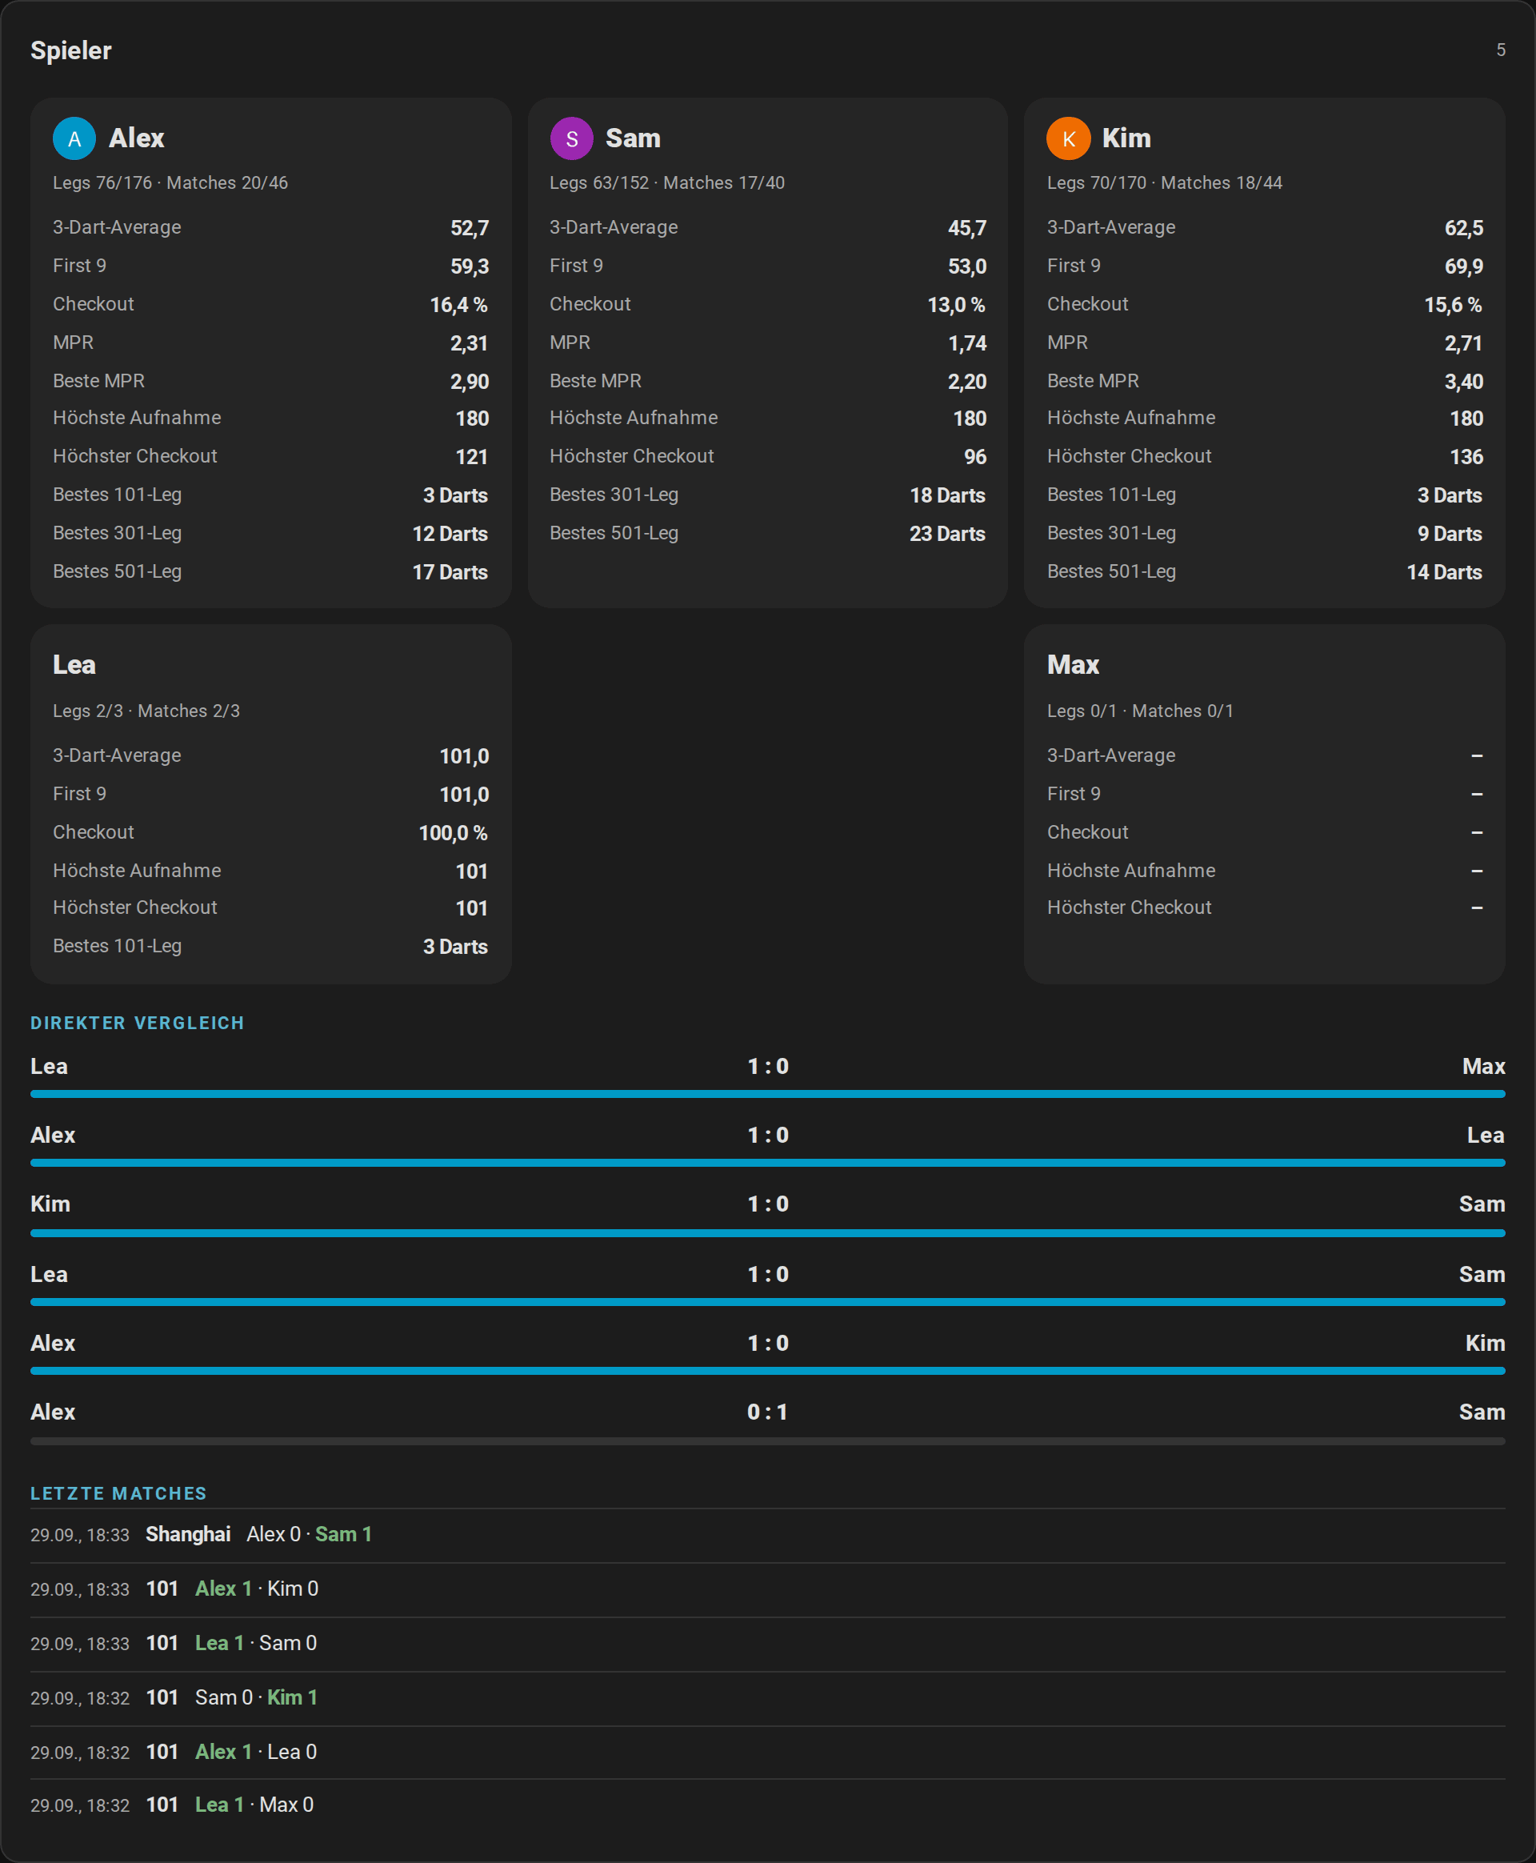Open the 101 match Sam 0 · Kim 1
Viewport: 1536px width, 1863px height.
(768, 1697)
